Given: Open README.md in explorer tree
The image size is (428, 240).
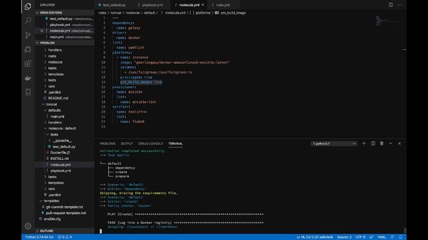Looking at the screenshot, I should coord(58,98).
